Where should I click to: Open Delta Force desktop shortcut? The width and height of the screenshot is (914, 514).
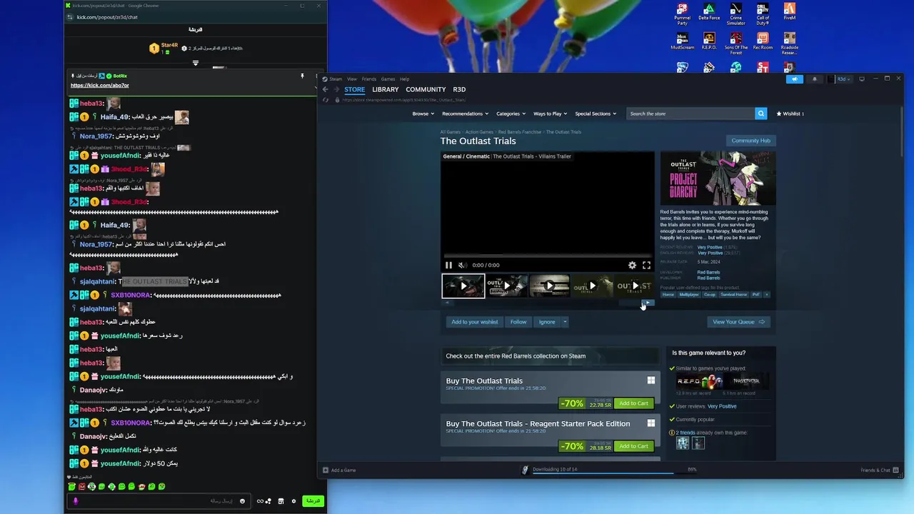point(709,12)
